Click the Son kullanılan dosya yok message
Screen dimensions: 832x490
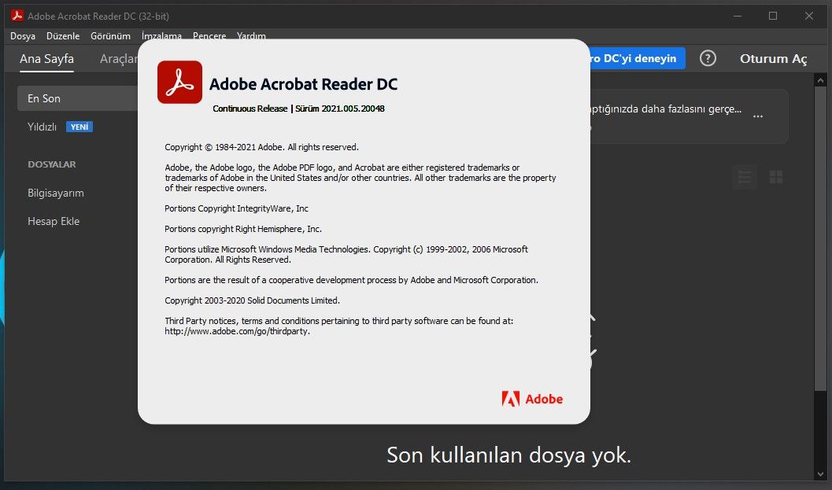[x=508, y=455]
